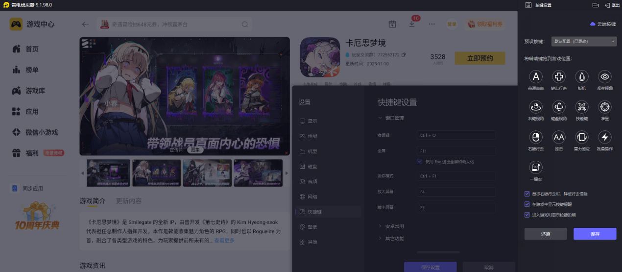Image resolution: width=622 pixels, height=272 pixels.
Task: Click the 缩小屏幕 shortcut field F5
Action: coord(456,208)
